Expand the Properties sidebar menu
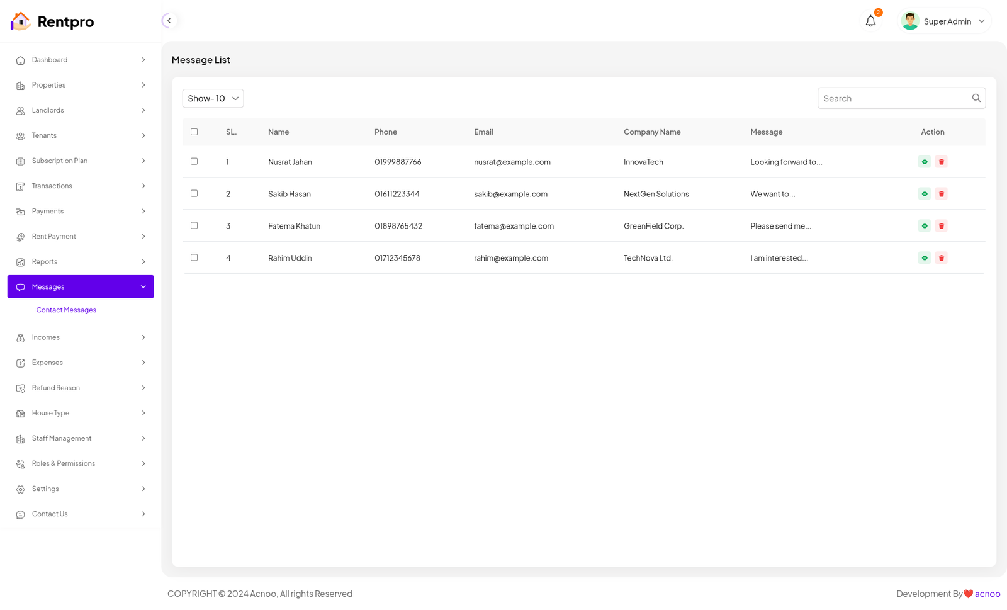 [81, 85]
